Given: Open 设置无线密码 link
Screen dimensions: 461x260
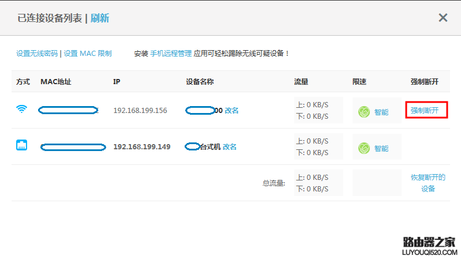Looking at the screenshot, I should point(37,54).
